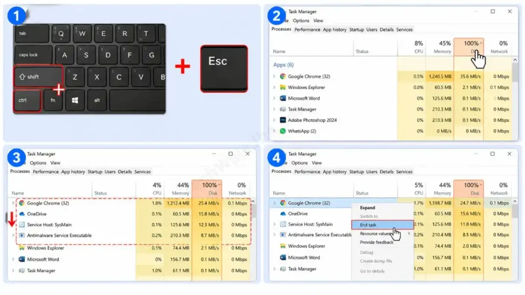Click the ctrl key on the keyboard

click(x=27, y=100)
